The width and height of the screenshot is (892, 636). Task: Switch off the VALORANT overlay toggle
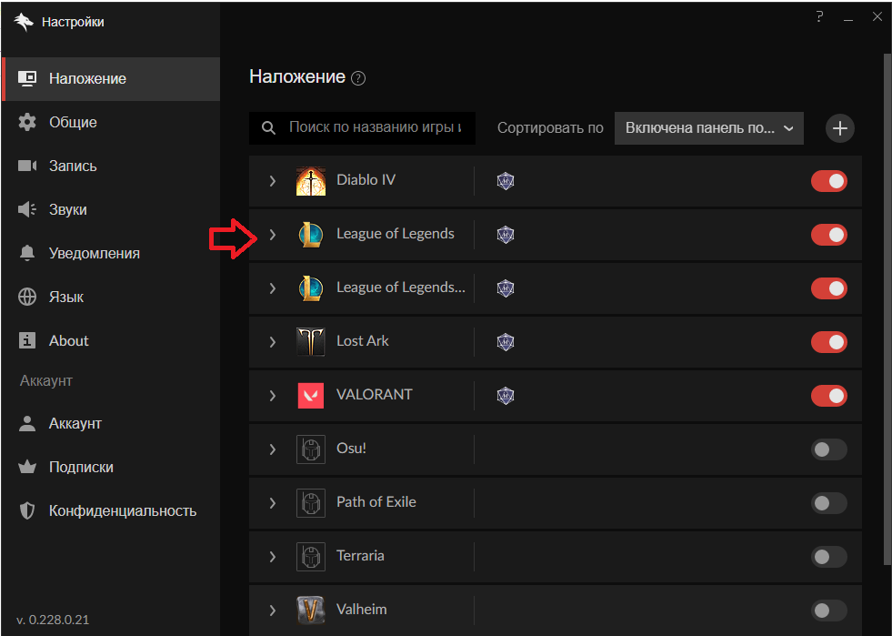click(x=829, y=396)
